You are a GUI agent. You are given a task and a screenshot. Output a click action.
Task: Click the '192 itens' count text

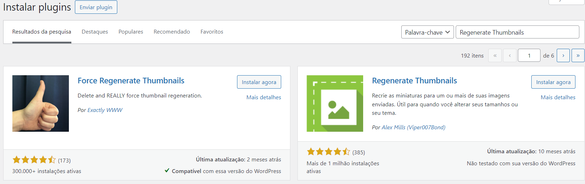472,56
